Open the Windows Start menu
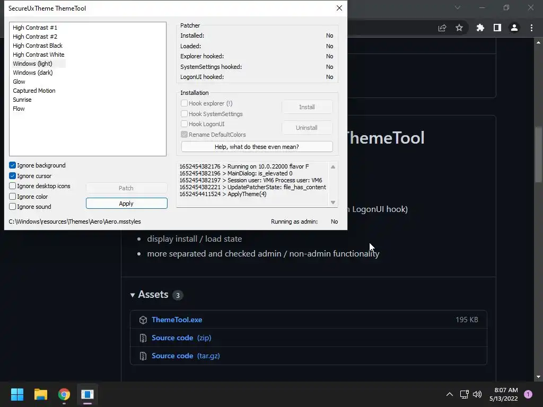 17,394
